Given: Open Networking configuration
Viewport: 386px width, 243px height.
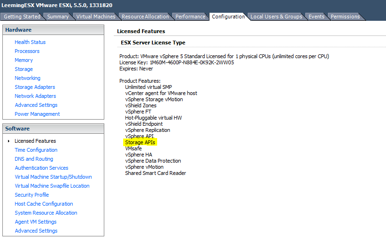Looking at the screenshot, I should click(27, 78).
